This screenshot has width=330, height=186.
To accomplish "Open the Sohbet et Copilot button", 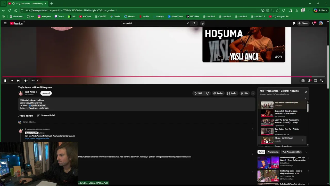I will click(x=321, y=10).
